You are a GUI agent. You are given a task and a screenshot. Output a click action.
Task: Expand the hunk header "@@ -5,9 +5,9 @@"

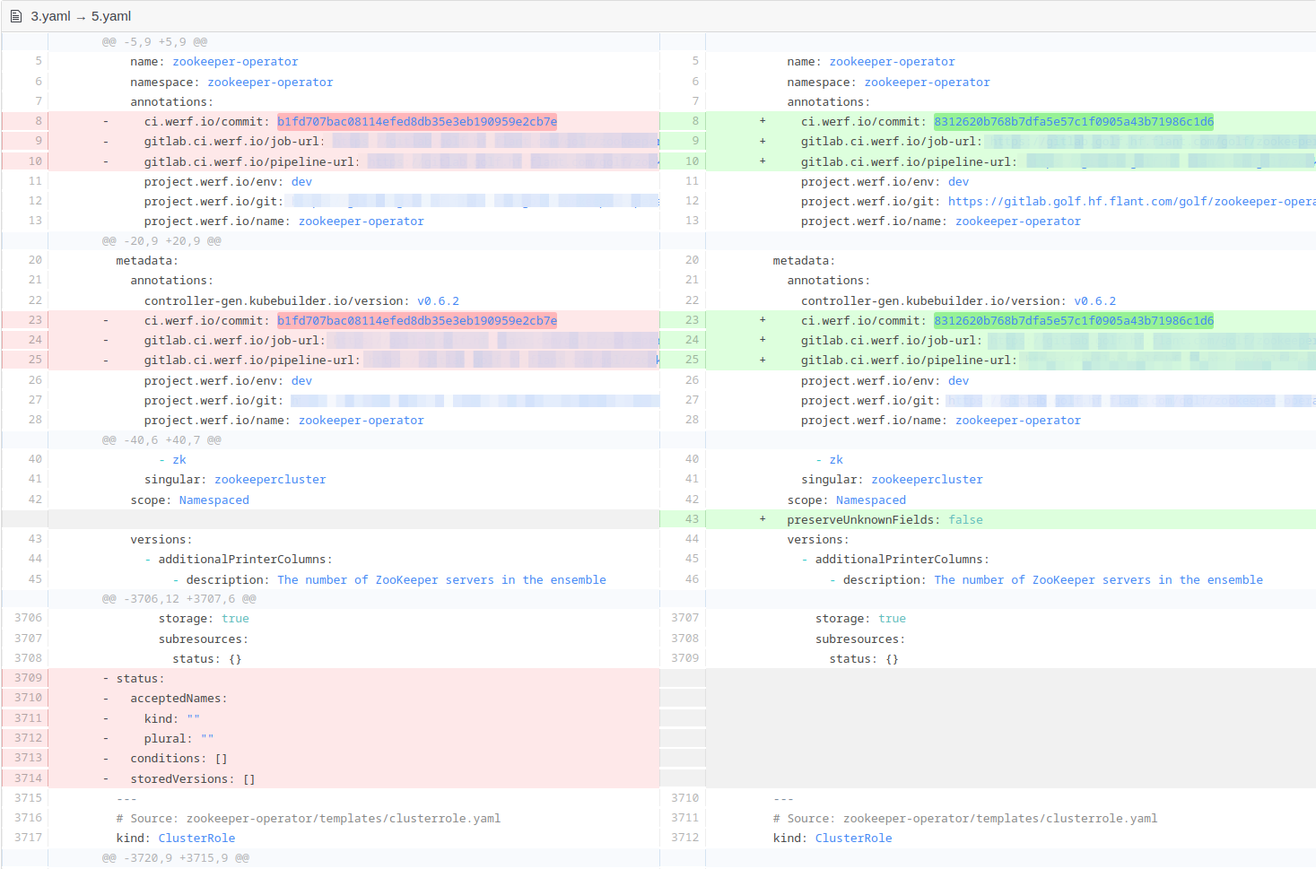point(155,40)
